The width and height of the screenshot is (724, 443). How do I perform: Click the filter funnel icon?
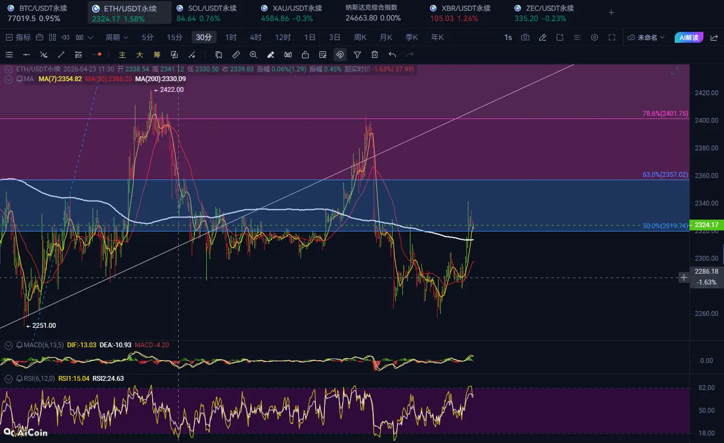click(x=357, y=55)
